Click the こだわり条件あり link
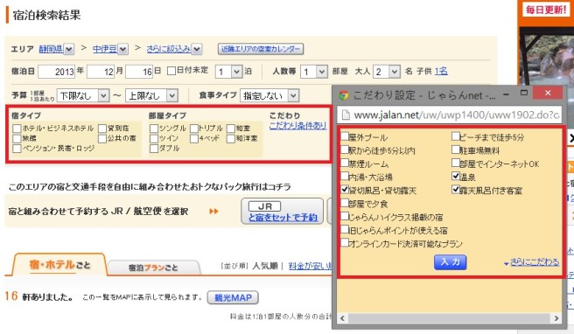This screenshot has height=334, width=574. (297, 126)
